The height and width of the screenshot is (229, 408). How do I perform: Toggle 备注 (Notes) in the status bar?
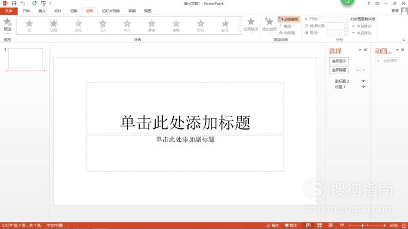pos(272,225)
